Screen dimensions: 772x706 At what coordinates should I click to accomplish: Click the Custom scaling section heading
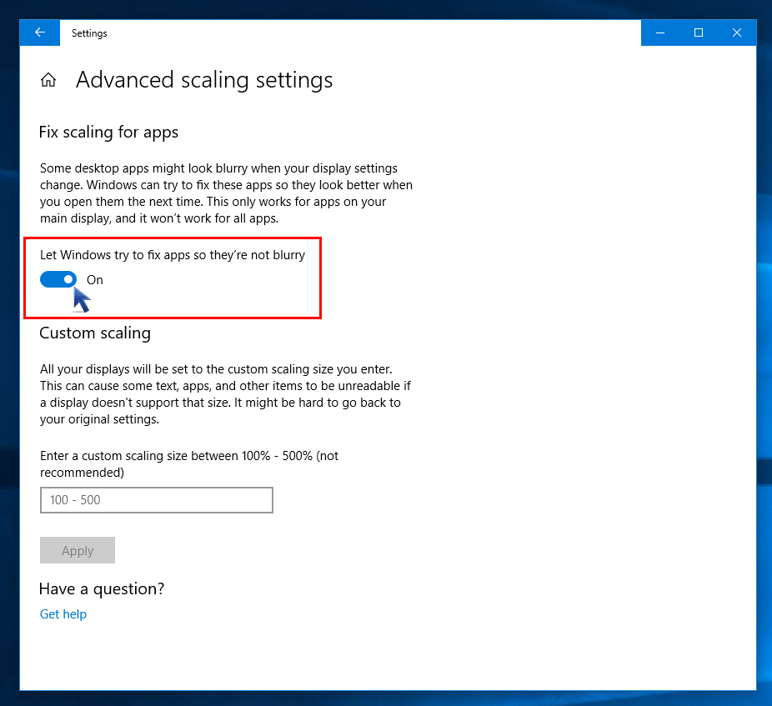point(95,333)
